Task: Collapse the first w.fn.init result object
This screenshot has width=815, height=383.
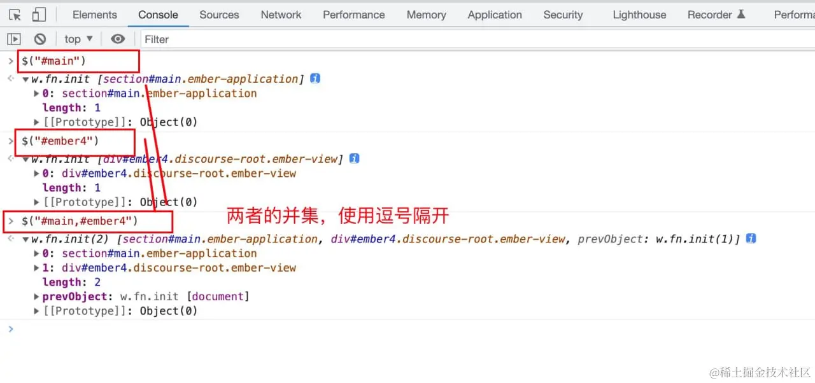Action: click(25, 80)
